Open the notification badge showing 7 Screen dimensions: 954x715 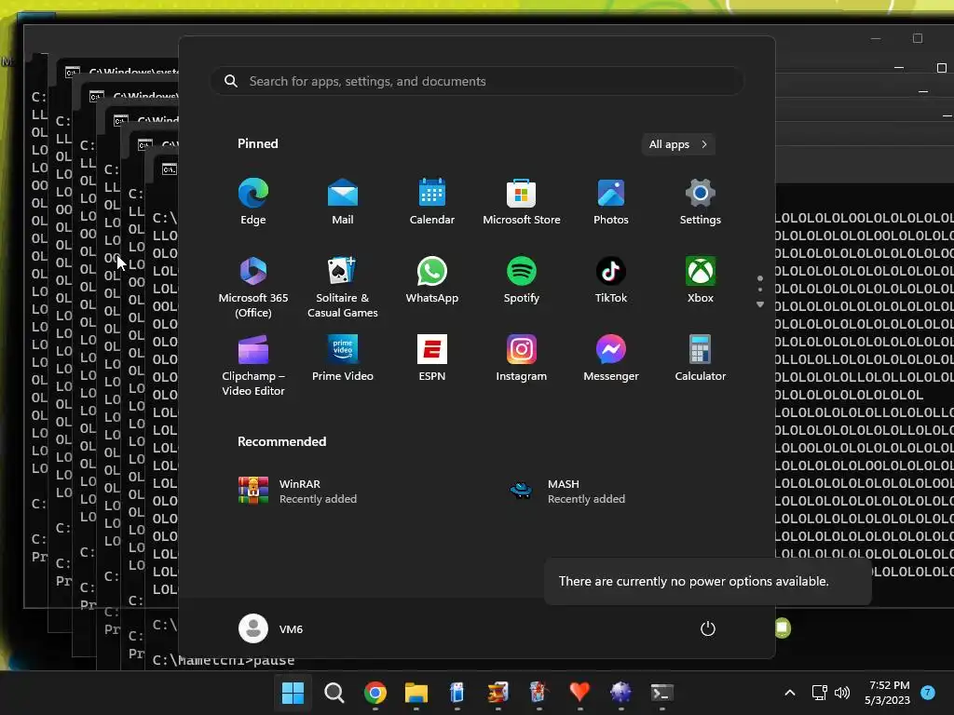point(928,693)
